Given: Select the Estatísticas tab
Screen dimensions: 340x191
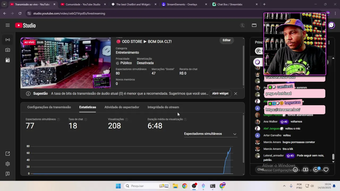Looking at the screenshot, I should point(88,107).
